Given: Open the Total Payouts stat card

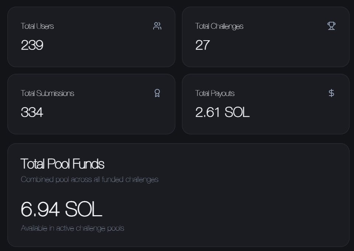Looking at the screenshot, I should (265, 124).
